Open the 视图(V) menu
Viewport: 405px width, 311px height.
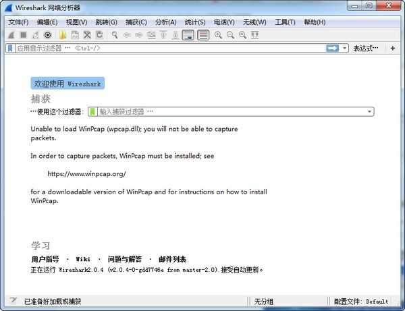coord(76,22)
